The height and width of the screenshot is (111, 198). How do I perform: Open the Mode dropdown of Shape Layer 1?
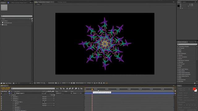pos(58,93)
